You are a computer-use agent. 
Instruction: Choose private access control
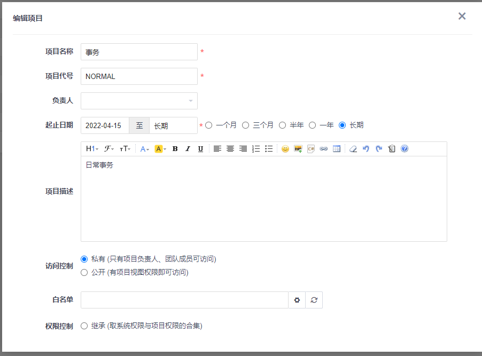(84, 259)
